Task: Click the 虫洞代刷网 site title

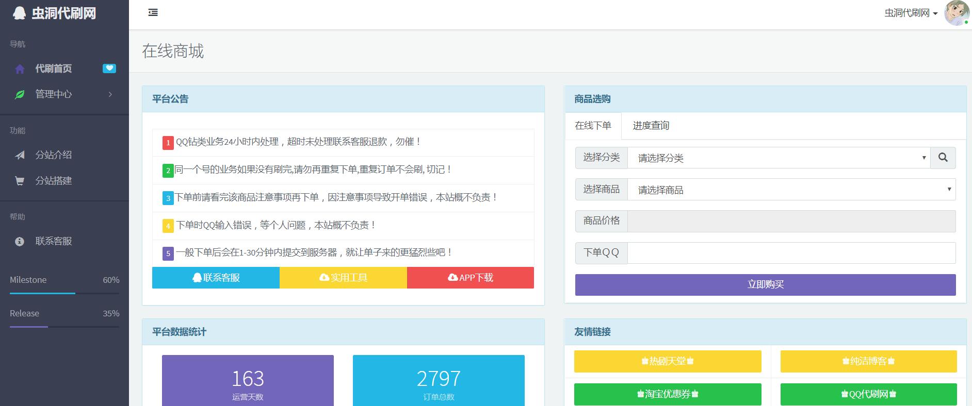Action: pos(64,13)
